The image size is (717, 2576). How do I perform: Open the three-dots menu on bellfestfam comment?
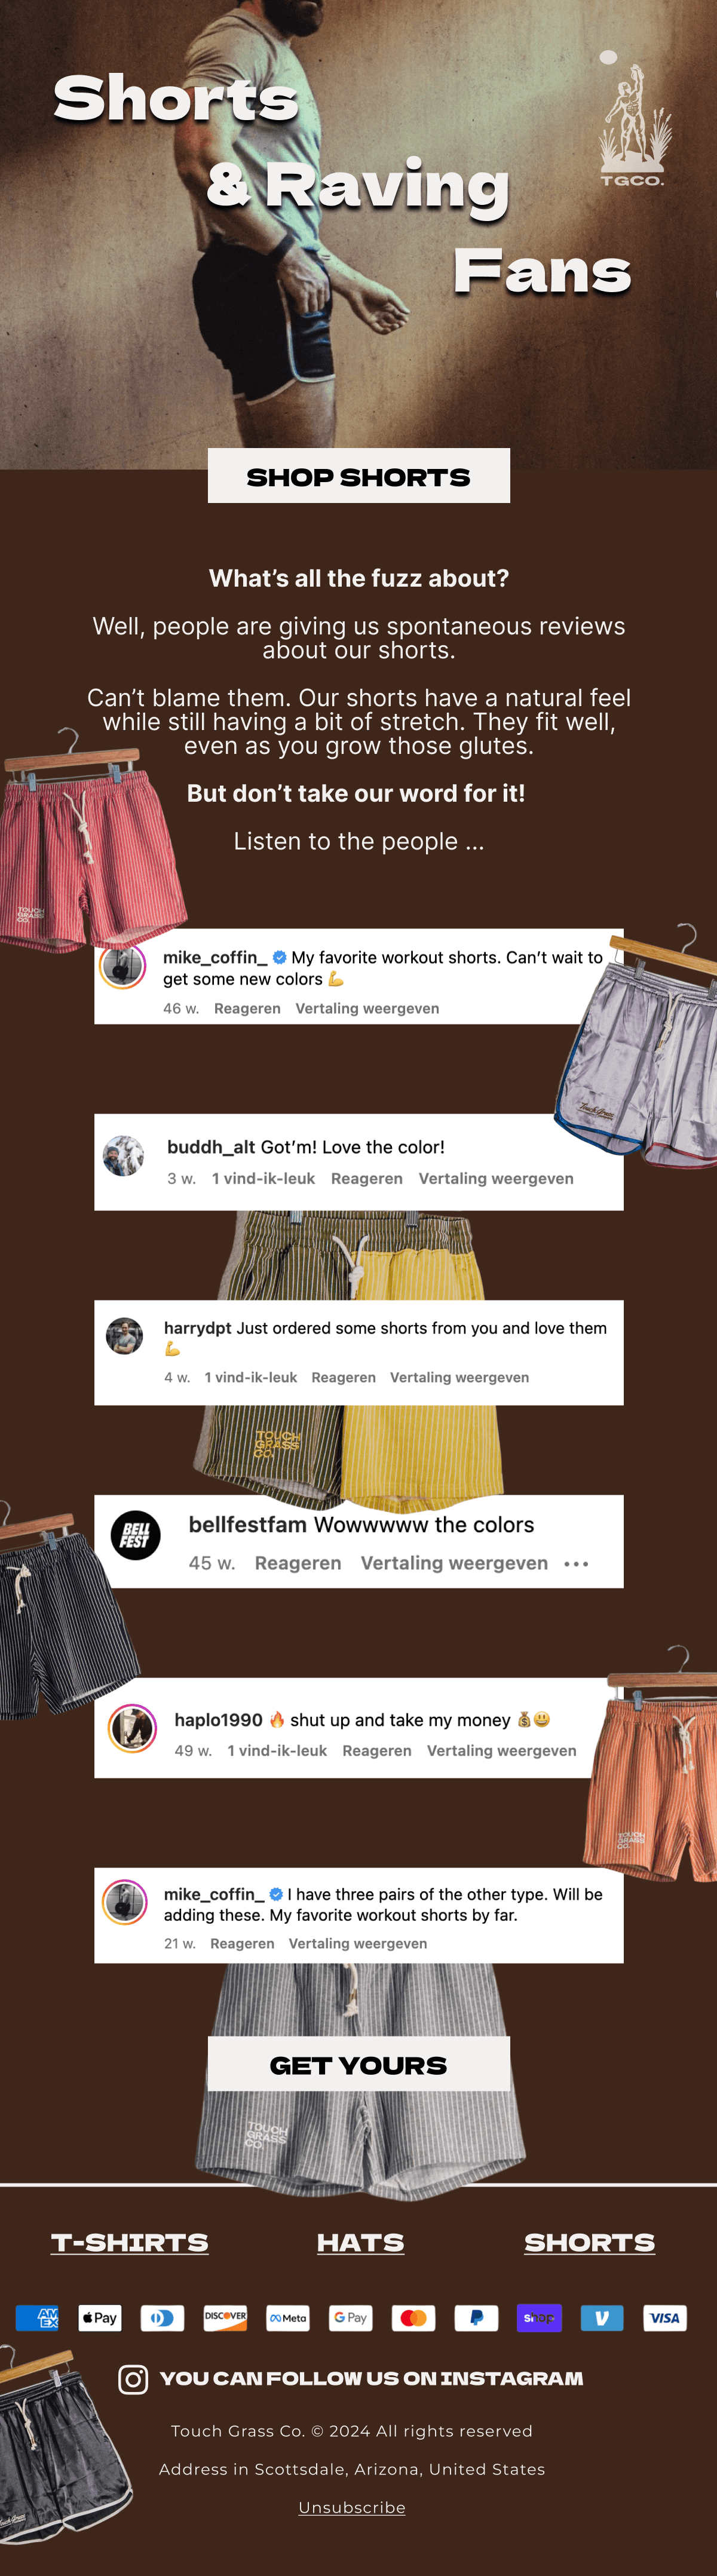tap(576, 1563)
